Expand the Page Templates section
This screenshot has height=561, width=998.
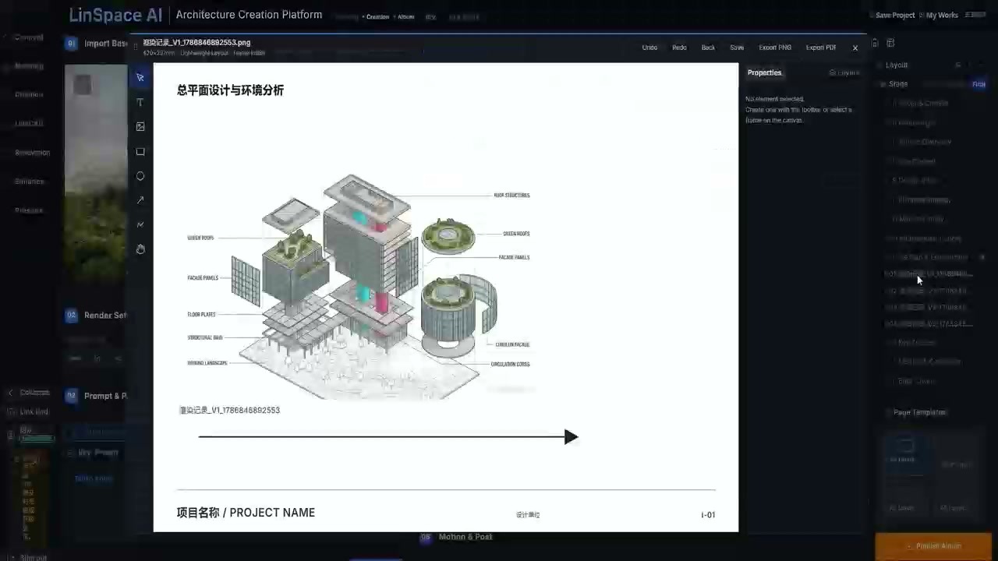pyautogui.click(x=919, y=412)
